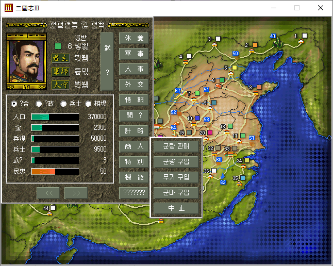Click city 8 salmon square marker
The image size is (333, 266).
click(x=259, y=87)
